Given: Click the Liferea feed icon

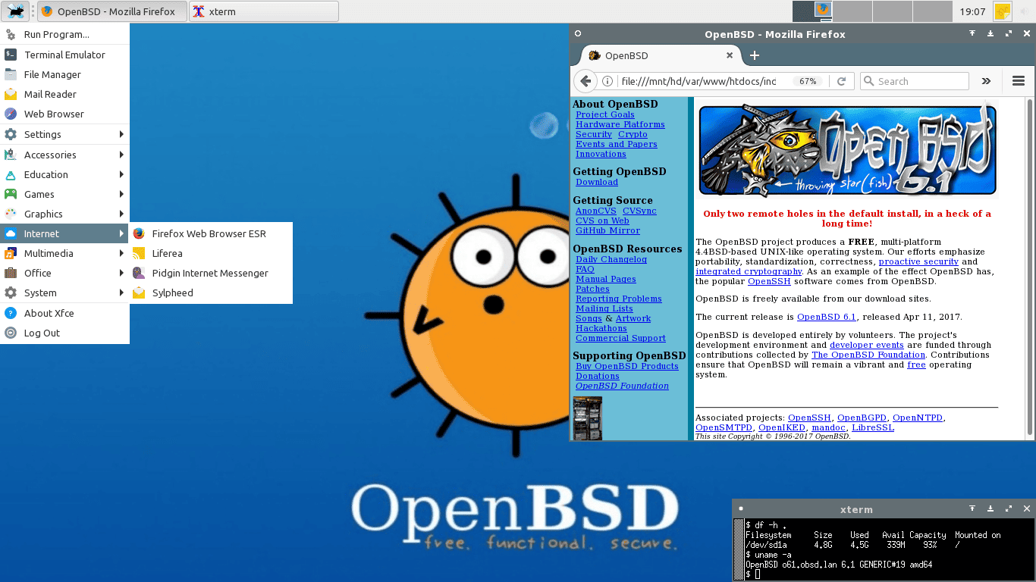Looking at the screenshot, I should coord(139,253).
